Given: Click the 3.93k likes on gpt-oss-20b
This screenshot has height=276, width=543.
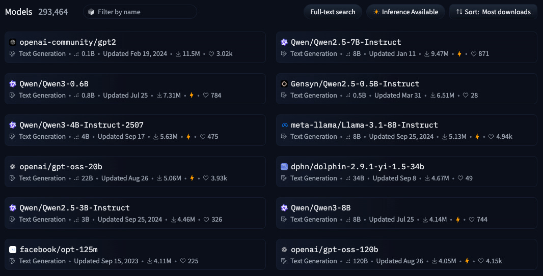Looking at the screenshot, I should (219, 178).
